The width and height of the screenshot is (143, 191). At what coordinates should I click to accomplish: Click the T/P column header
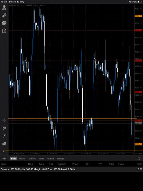point(100,164)
